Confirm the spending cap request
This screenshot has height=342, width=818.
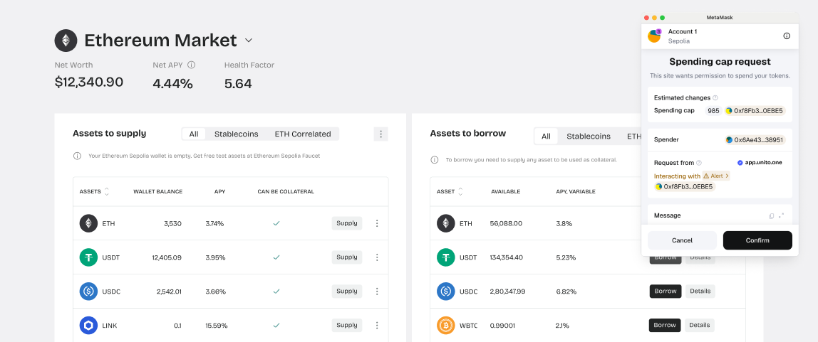(757, 240)
